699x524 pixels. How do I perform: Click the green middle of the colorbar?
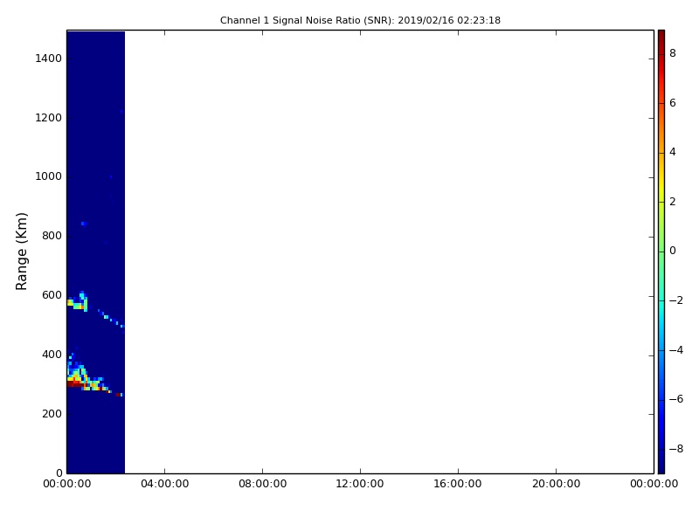(661, 252)
